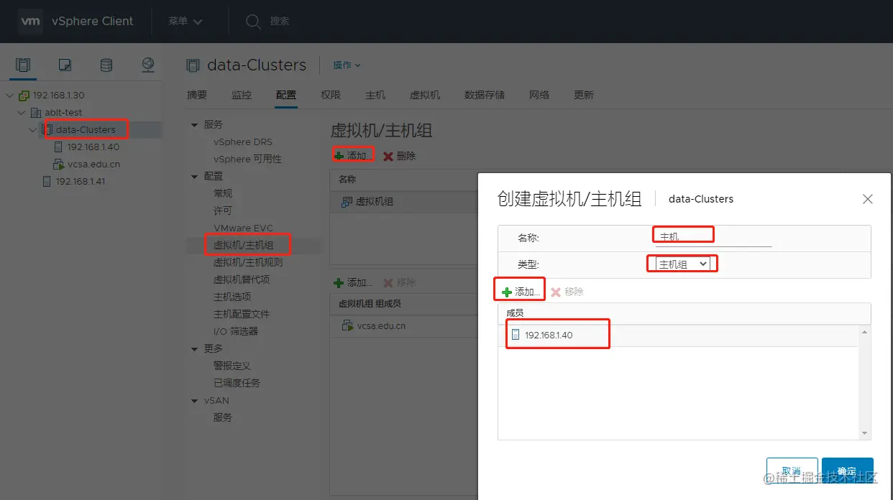Screen dimensions: 893x500
Task: Open 虚拟机替代项 page
Action: click(242, 280)
